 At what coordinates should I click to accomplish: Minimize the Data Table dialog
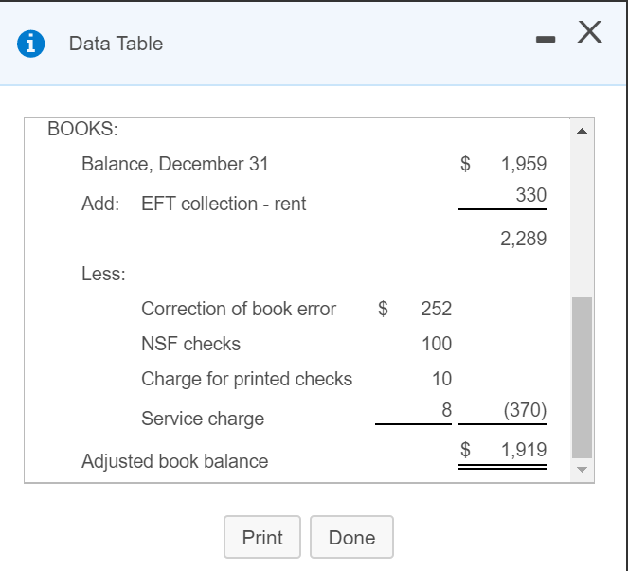pos(546,39)
